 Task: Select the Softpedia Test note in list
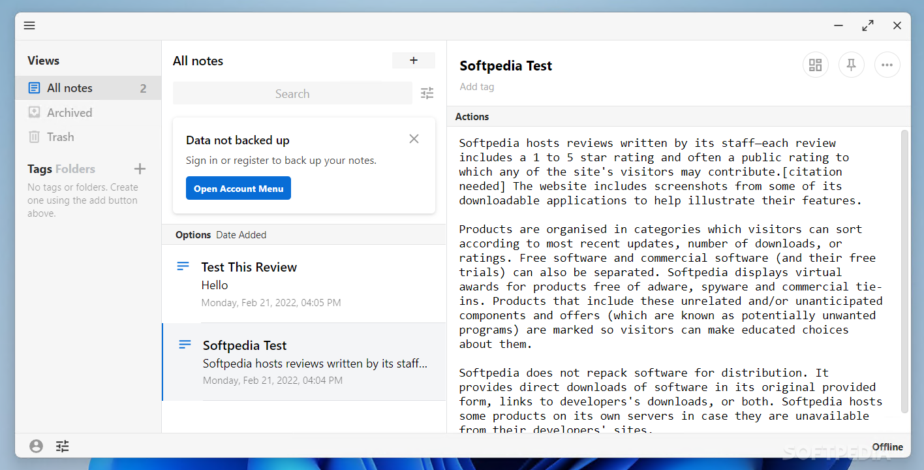(304, 362)
